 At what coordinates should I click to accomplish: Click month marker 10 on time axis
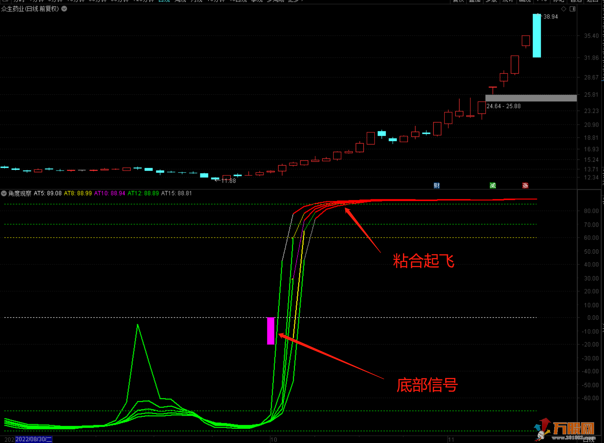(x=274, y=439)
